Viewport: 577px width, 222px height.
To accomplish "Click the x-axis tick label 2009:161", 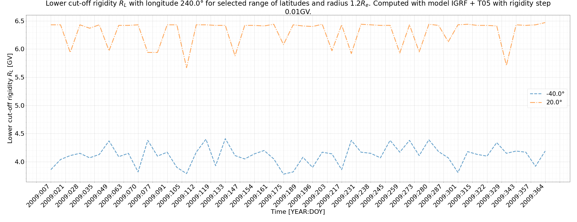I will [256, 196].
